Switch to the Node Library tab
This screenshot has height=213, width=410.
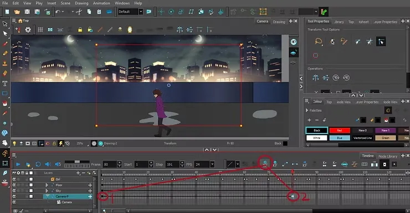click(388, 156)
